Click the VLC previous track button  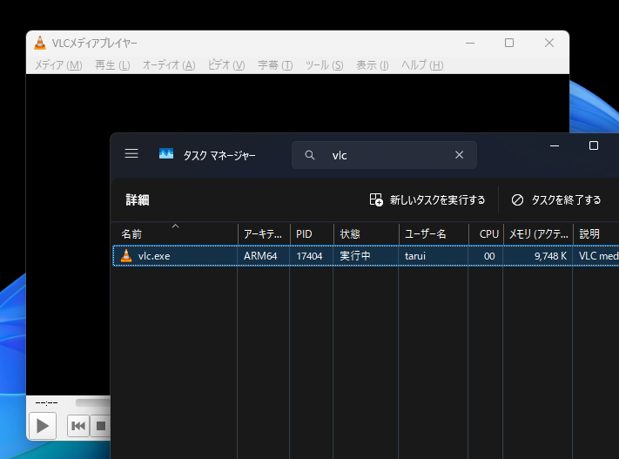pos(77,426)
